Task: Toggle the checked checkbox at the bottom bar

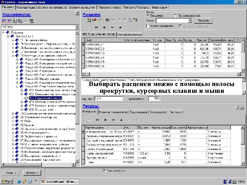Action: 104,171
